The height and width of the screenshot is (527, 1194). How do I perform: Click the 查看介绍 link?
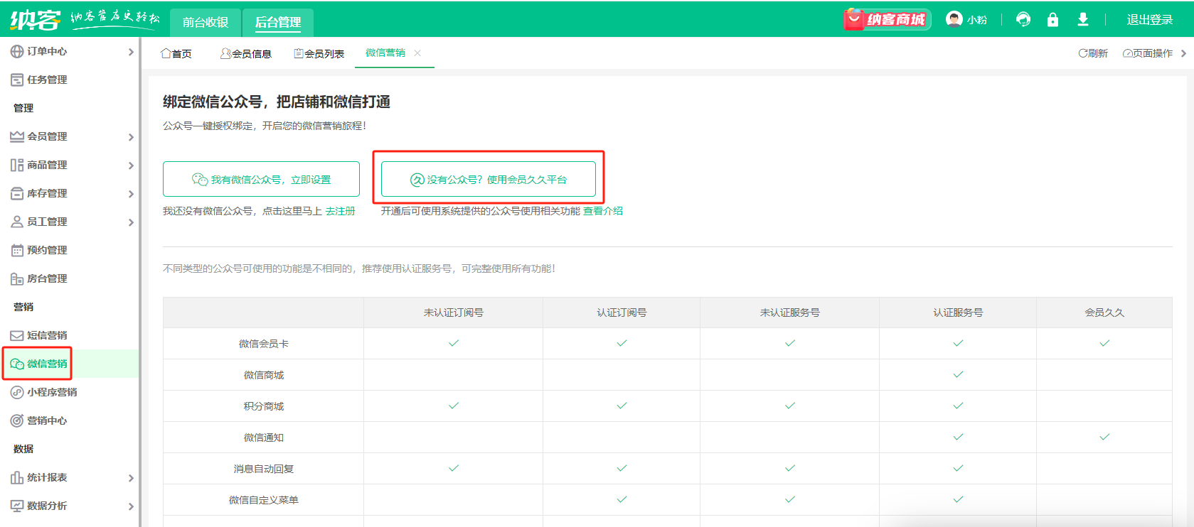(603, 211)
